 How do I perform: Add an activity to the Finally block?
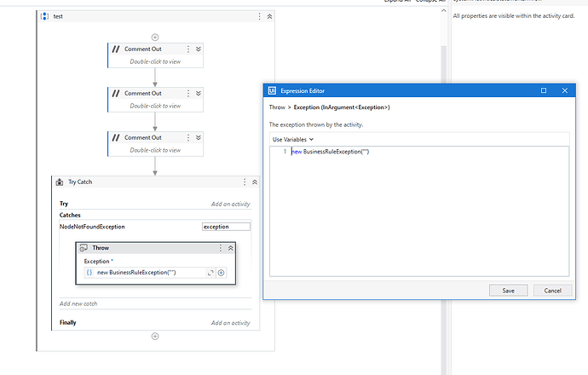230,323
